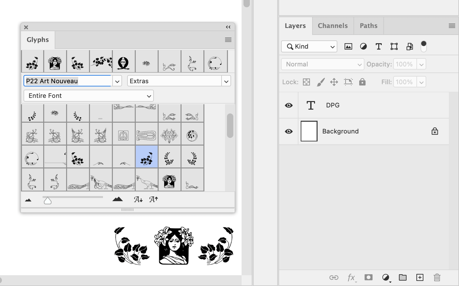The height and width of the screenshot is (286, 459).
Task: Add a layer mask
Action: coord(368,277)
